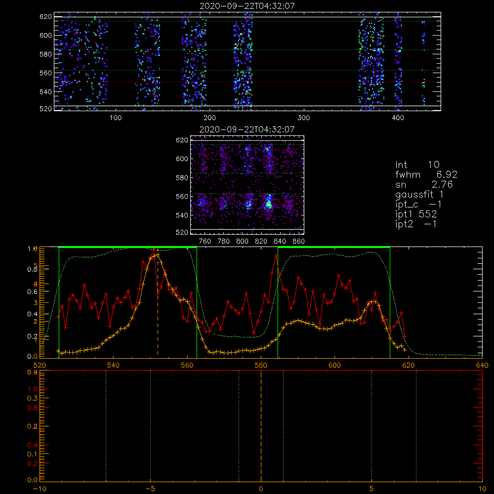Click the 'fwhm 6.92' value line

(x=426, y=174)
